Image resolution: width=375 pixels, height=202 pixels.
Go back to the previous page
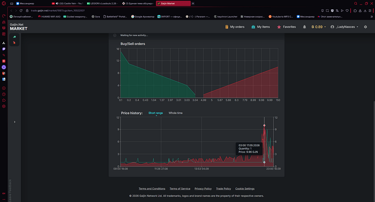tap(11, 10)
